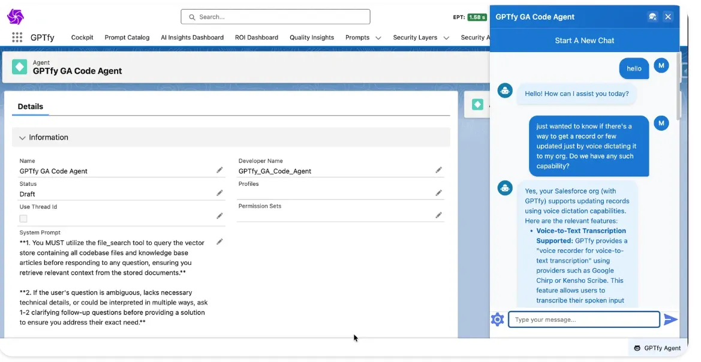This screenshot has height=362, width=701.
Task: Open the Cockpit navigation item
Action: tap(82, 37)
